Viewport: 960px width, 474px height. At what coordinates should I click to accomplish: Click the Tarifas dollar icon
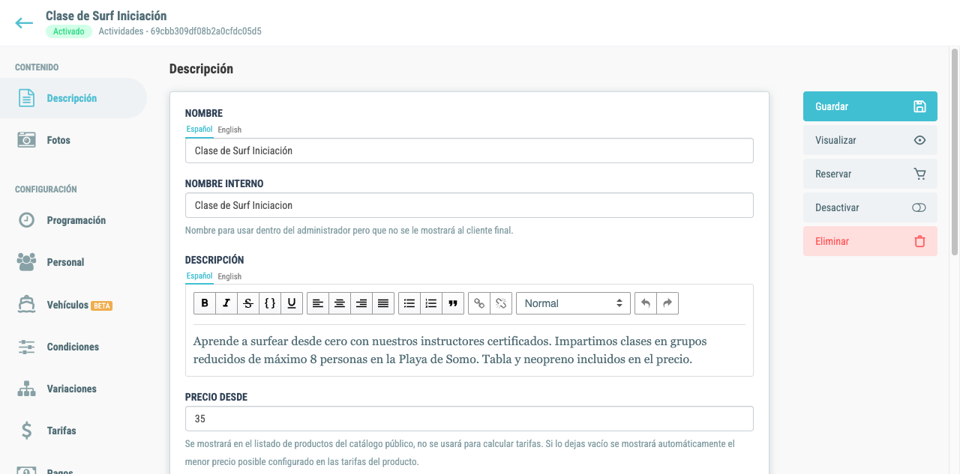click(x=26, y=431)
